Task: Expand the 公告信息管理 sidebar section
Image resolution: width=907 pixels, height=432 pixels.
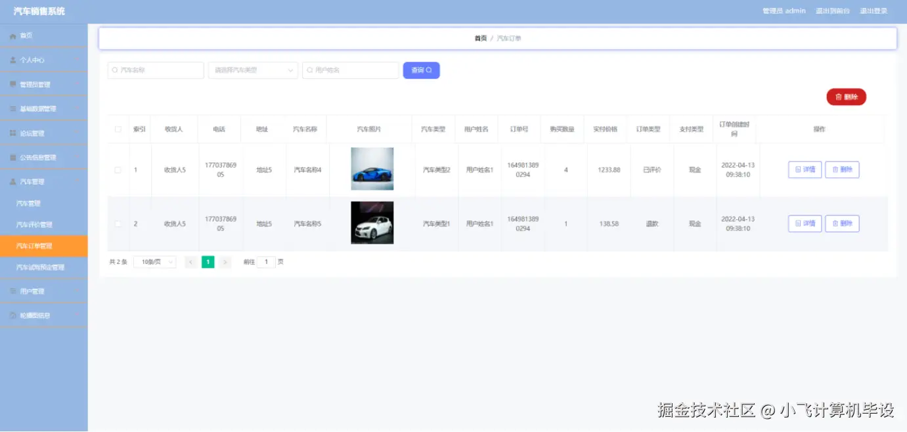Action: [x=43, y=157]
